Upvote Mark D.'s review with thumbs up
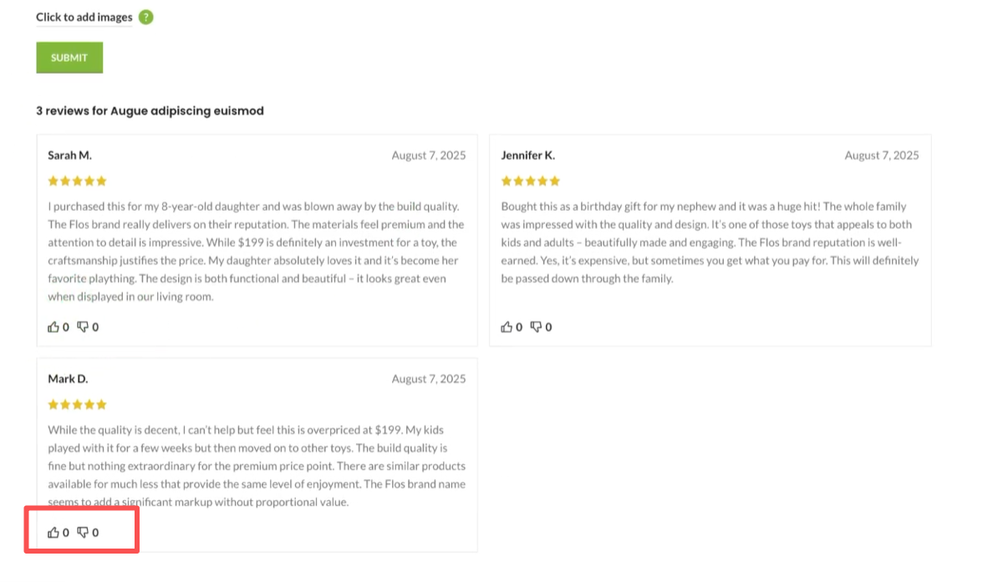 [53, 532]
